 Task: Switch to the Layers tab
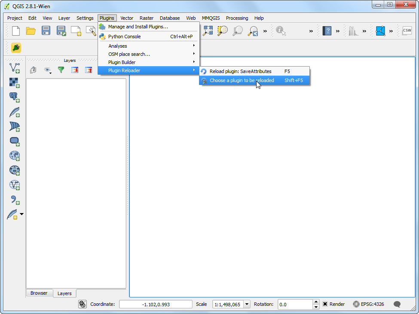64,293
